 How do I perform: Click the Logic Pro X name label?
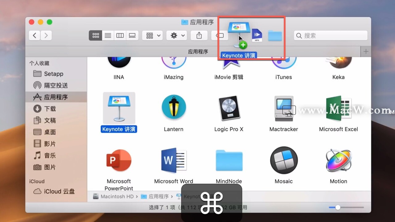(229, 129)
